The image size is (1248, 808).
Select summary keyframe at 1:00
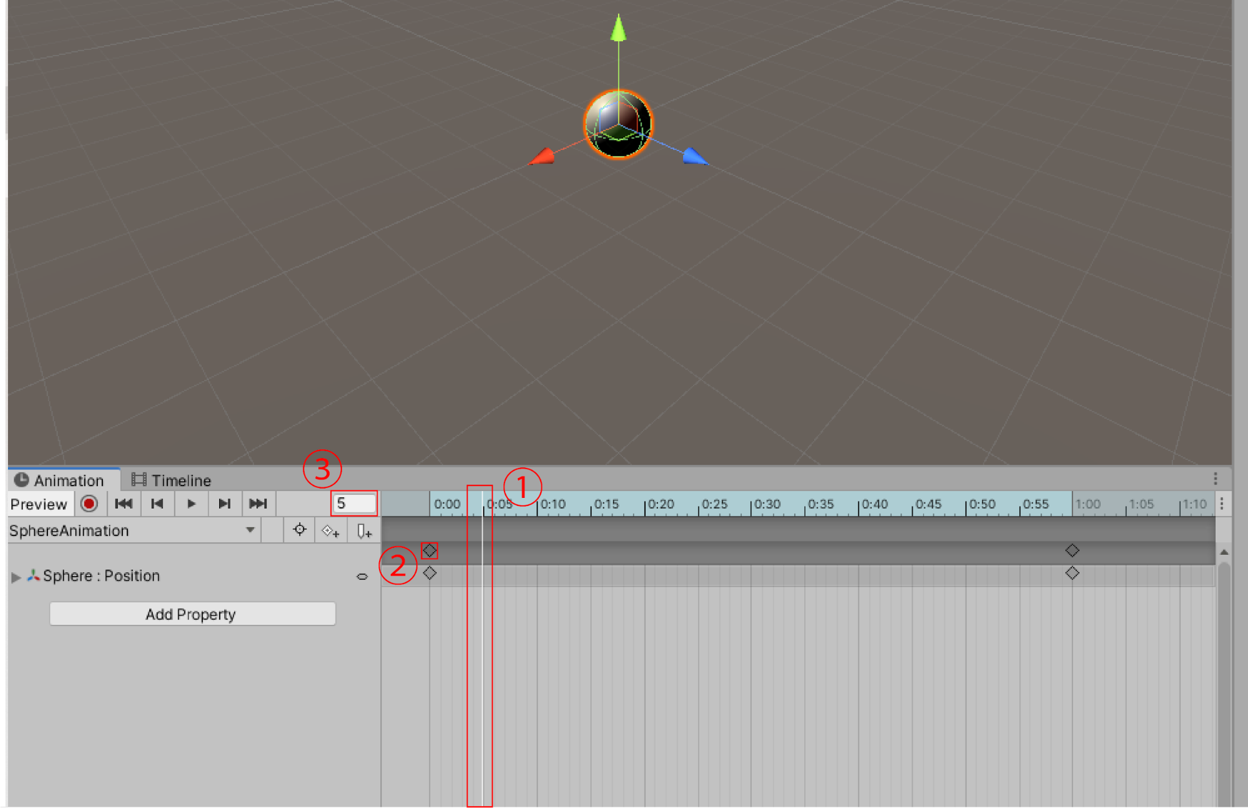(1072, 550)
